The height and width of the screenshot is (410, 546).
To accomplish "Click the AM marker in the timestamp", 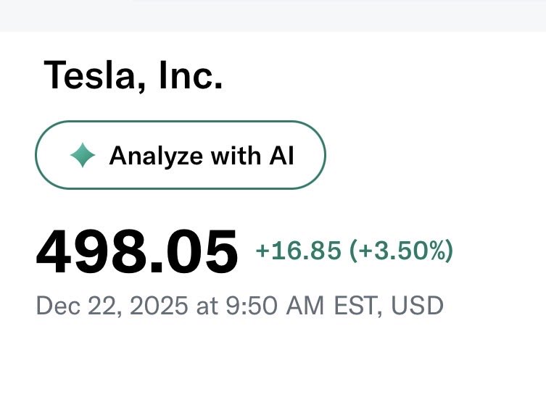I will [305, 306].
